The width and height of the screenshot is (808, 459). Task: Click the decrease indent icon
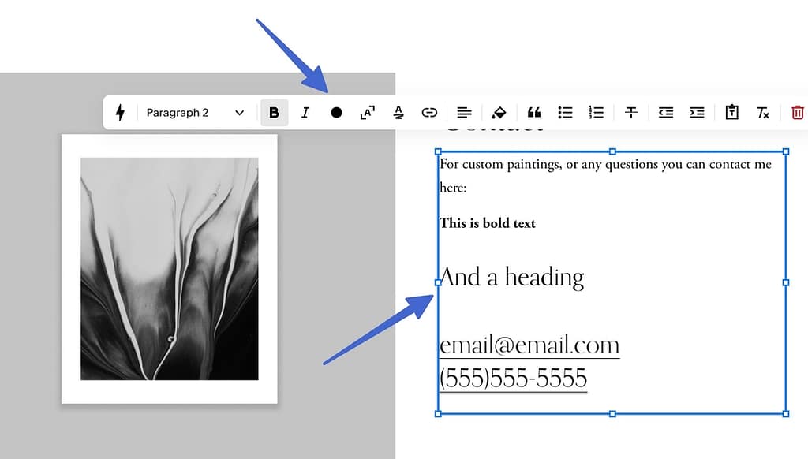pos(665,112)
